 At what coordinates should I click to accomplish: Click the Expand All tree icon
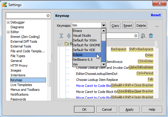[61, 36]
